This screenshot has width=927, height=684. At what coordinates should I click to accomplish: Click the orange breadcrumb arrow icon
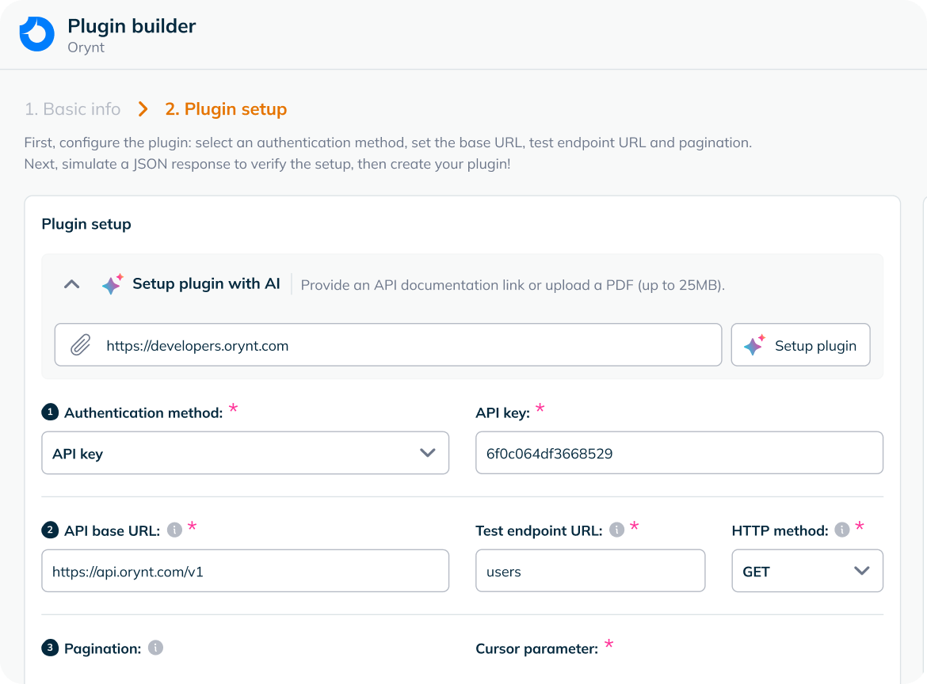coord(143,109)
